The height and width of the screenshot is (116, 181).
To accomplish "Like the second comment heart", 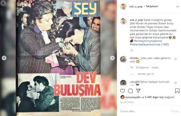I will pos(175,83).
